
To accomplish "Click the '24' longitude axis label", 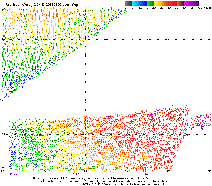I will pyautogui.click(x=127, y=171).
